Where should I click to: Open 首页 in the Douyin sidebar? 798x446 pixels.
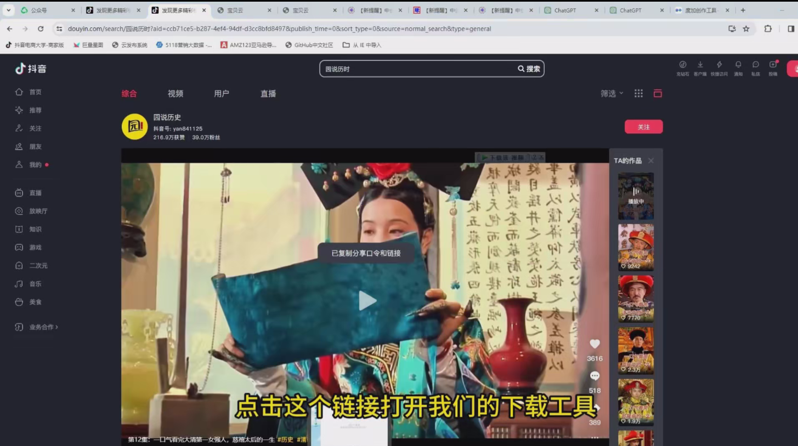pos(28,92)
